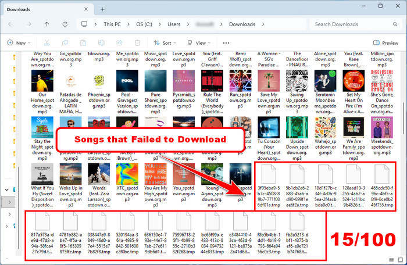
Task: Select Patadas de Ahogado LATIN MAFIA file
Action: point(70,92)
